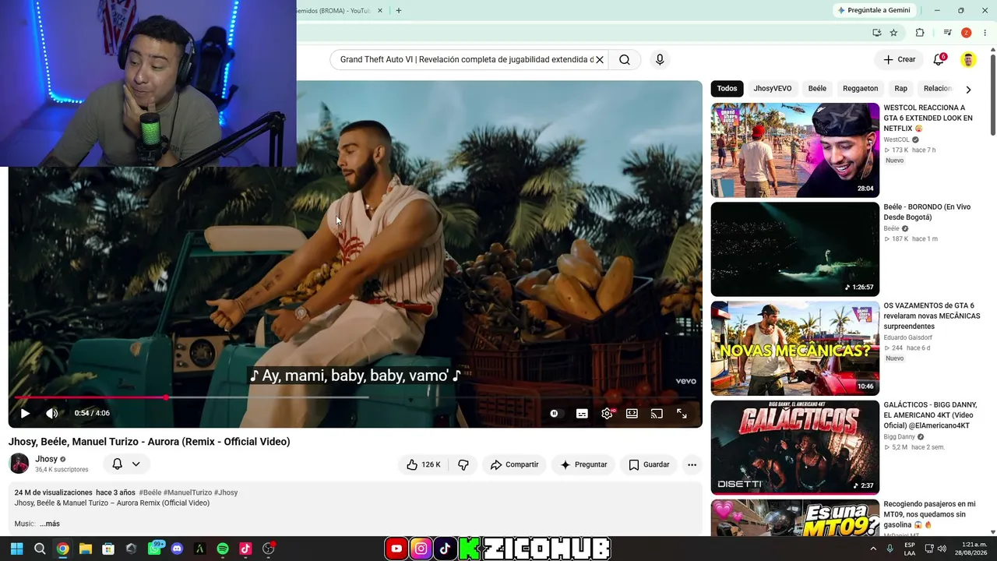The image size is (997, 561).
Task: Open the Windows Start menu
Action: click(16, 549)
